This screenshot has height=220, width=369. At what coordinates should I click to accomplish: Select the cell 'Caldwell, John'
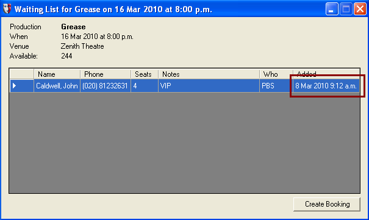click(x=57, y=86)
